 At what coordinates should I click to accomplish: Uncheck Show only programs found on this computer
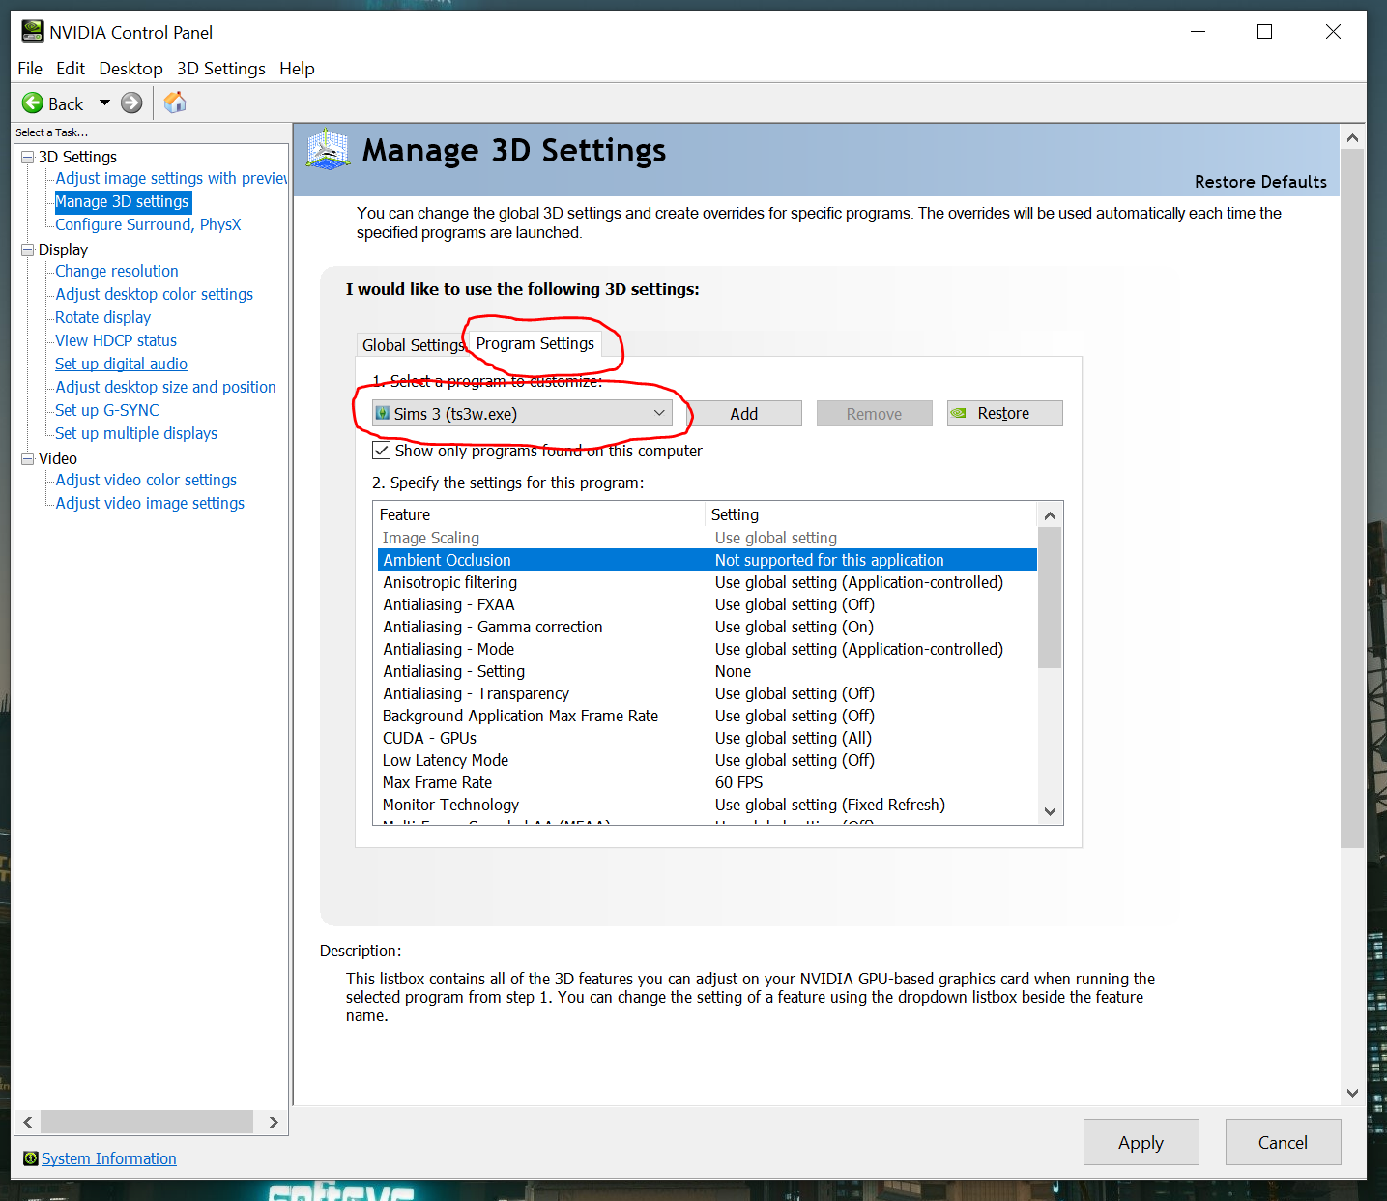[x=382, y=451]
